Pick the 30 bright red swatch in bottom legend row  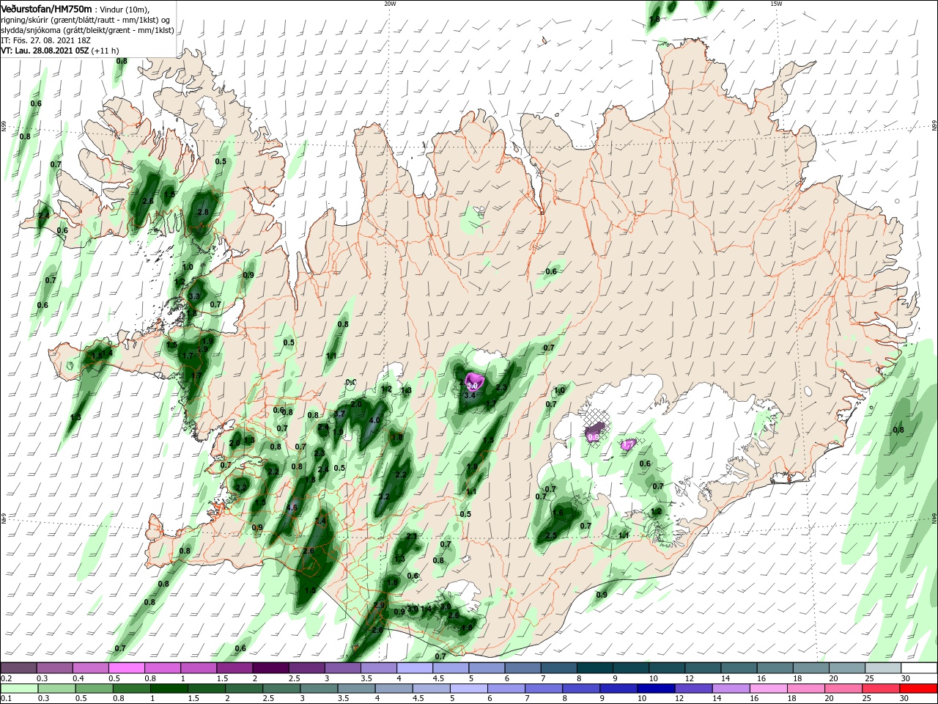[919, 689]
